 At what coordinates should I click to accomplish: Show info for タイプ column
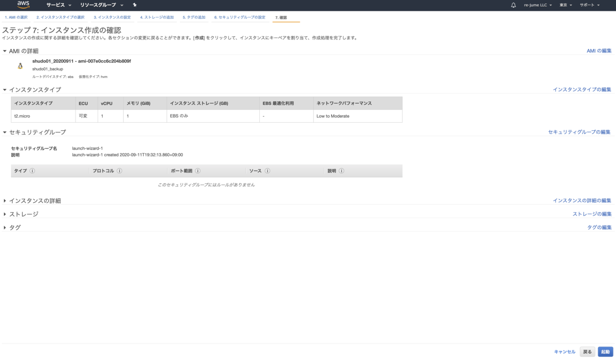[32, 171]
